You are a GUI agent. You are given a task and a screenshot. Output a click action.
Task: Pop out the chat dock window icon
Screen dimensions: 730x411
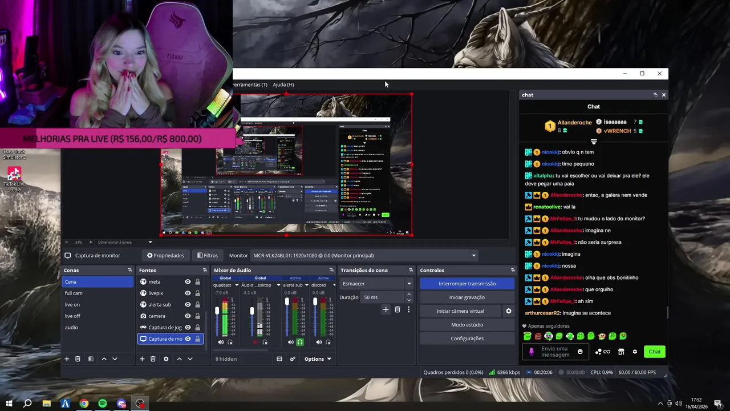point(655,95)
